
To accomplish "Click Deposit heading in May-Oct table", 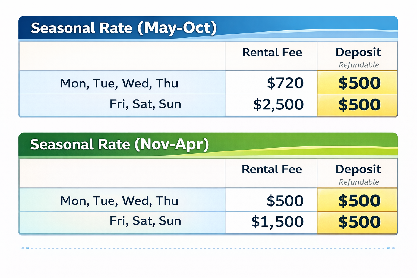I will coord(358,52).
